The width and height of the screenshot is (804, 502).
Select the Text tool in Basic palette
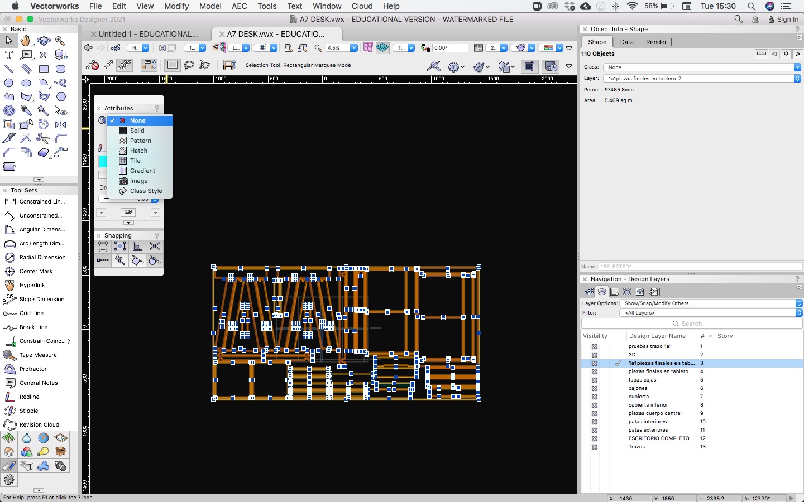point(9,55)
